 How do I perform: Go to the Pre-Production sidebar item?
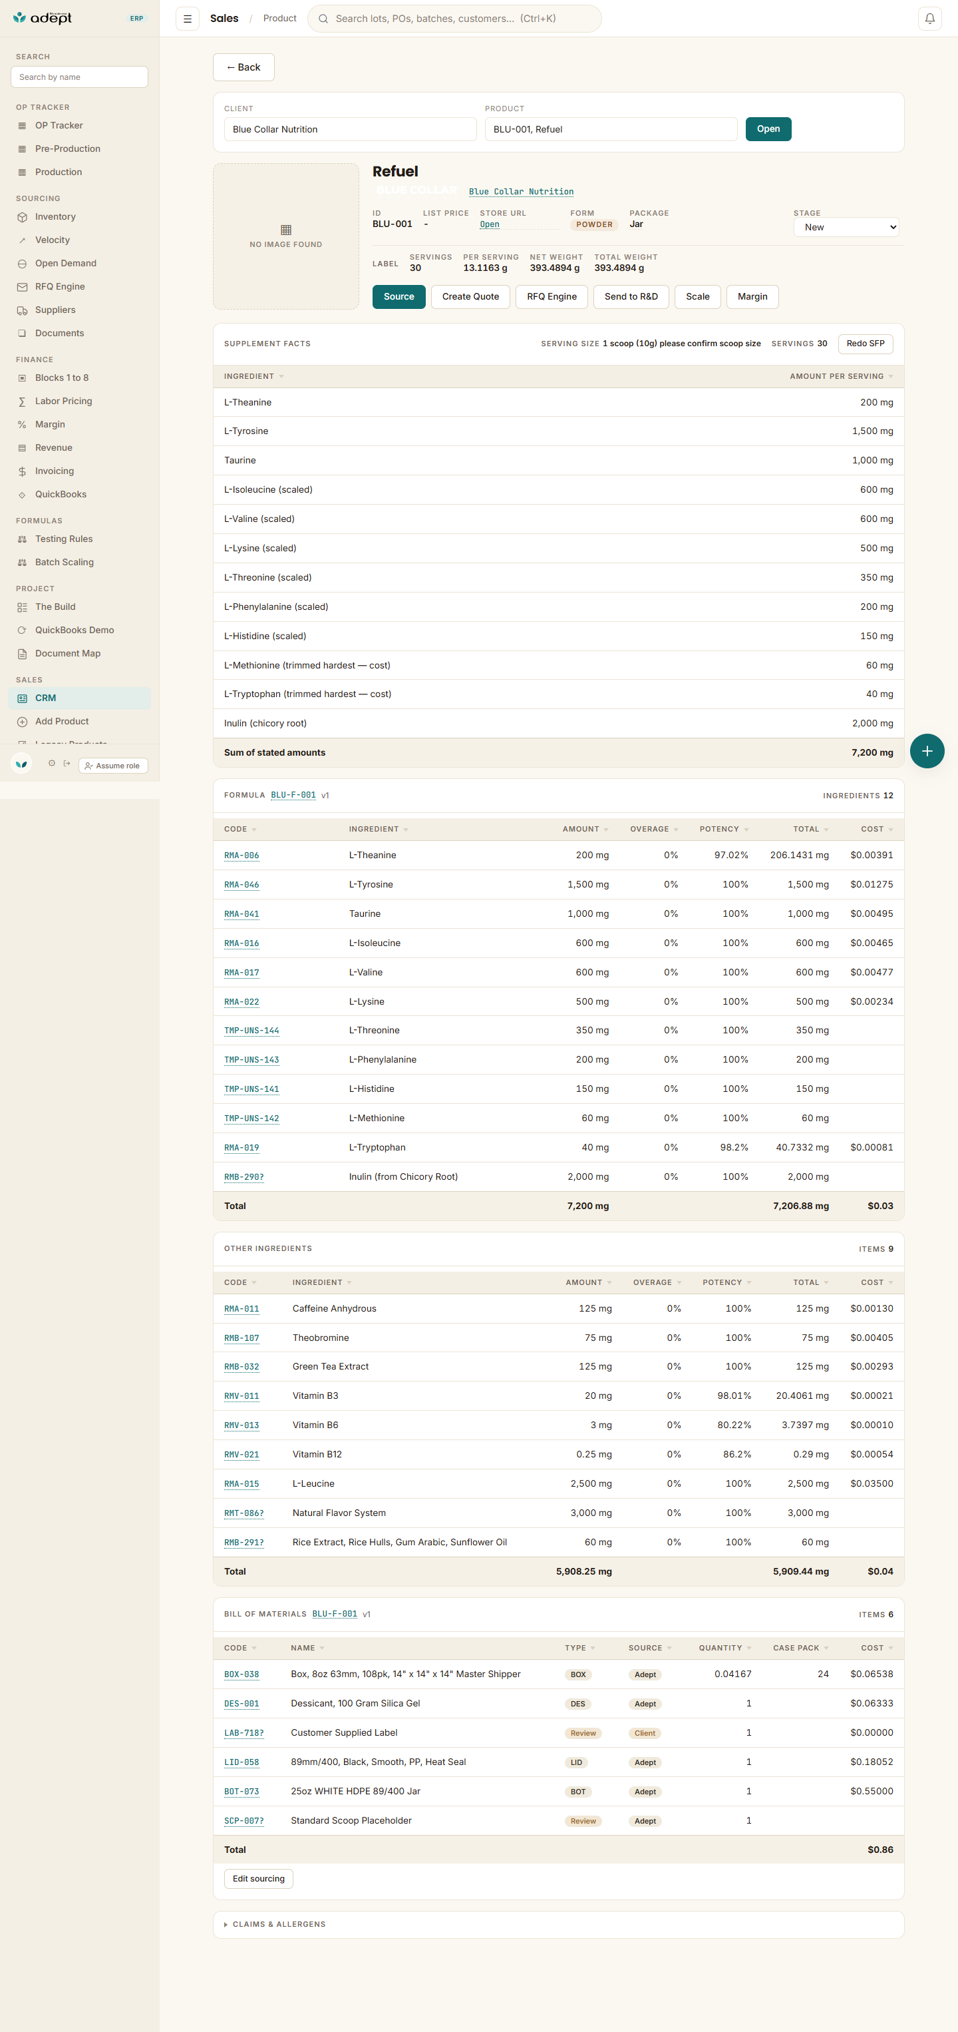point(79,149)
